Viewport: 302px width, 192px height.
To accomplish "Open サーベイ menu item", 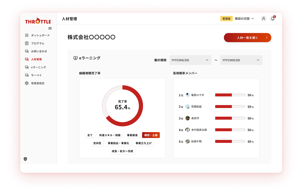I will [x=36, y=75].
